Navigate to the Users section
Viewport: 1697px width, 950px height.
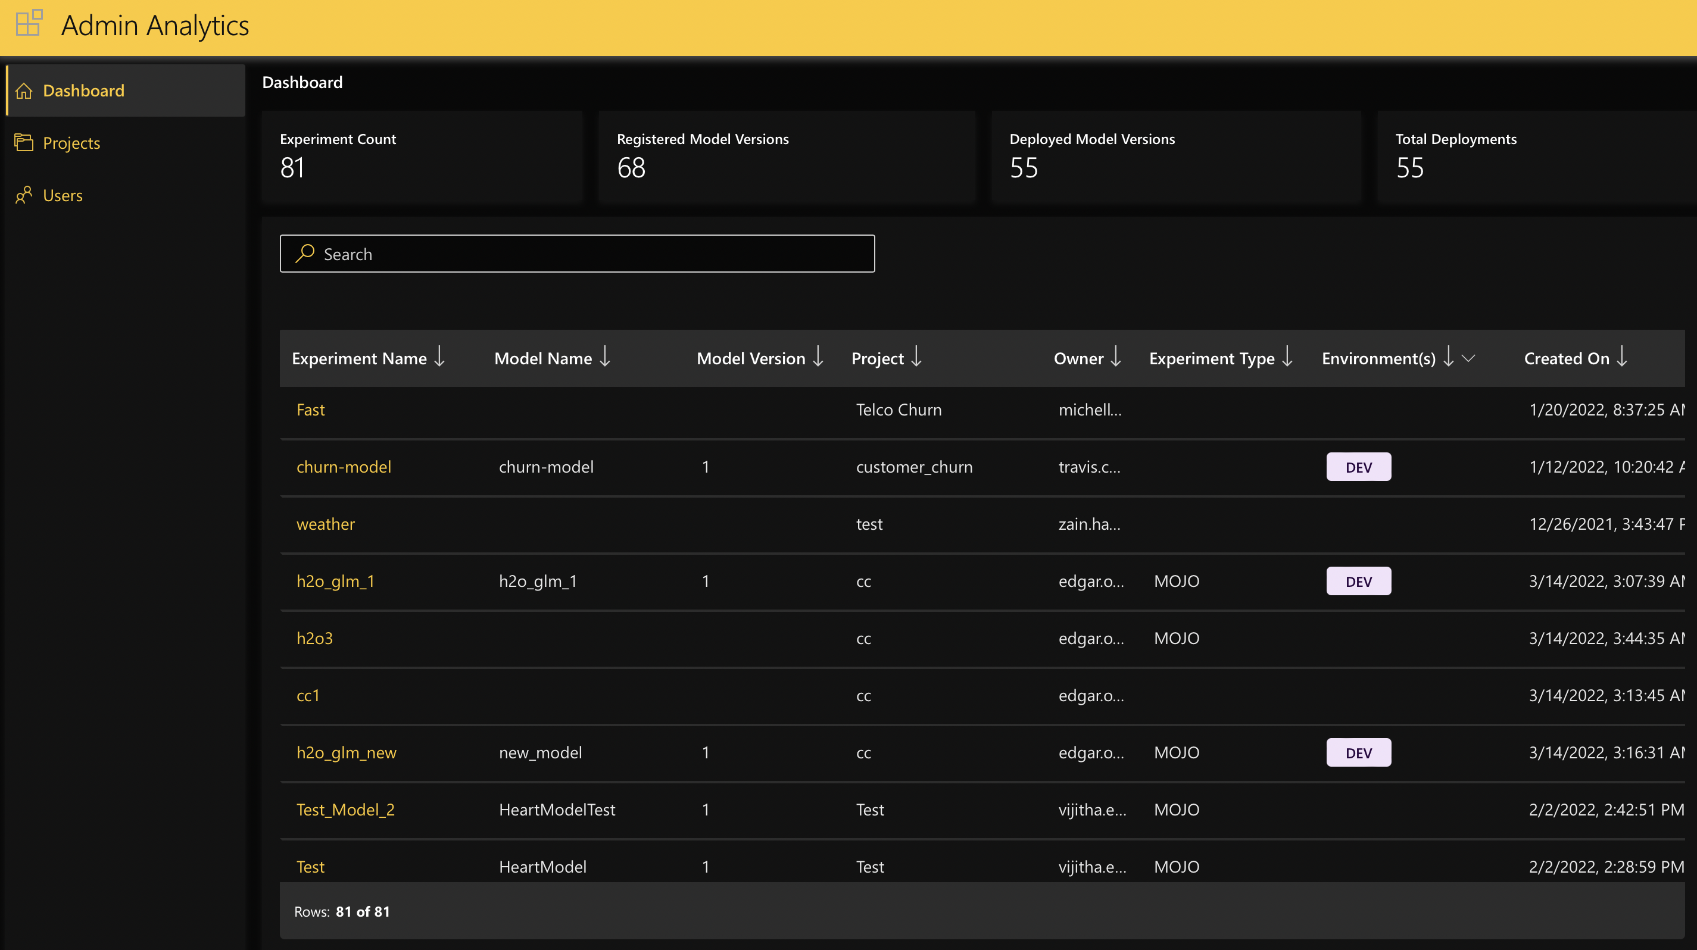[62, 195]
